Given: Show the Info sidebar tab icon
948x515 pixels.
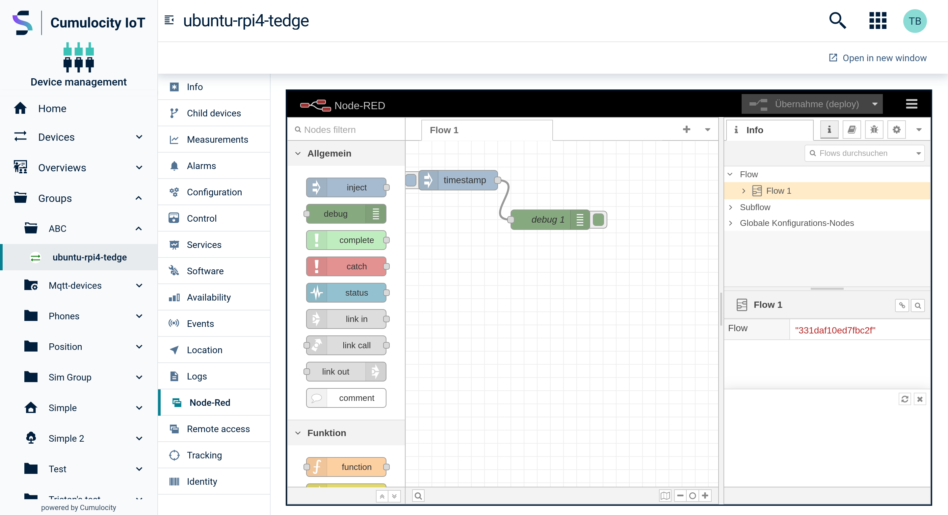Looking at the screenshot, I should pyautogui.click(x=829, y=130).
